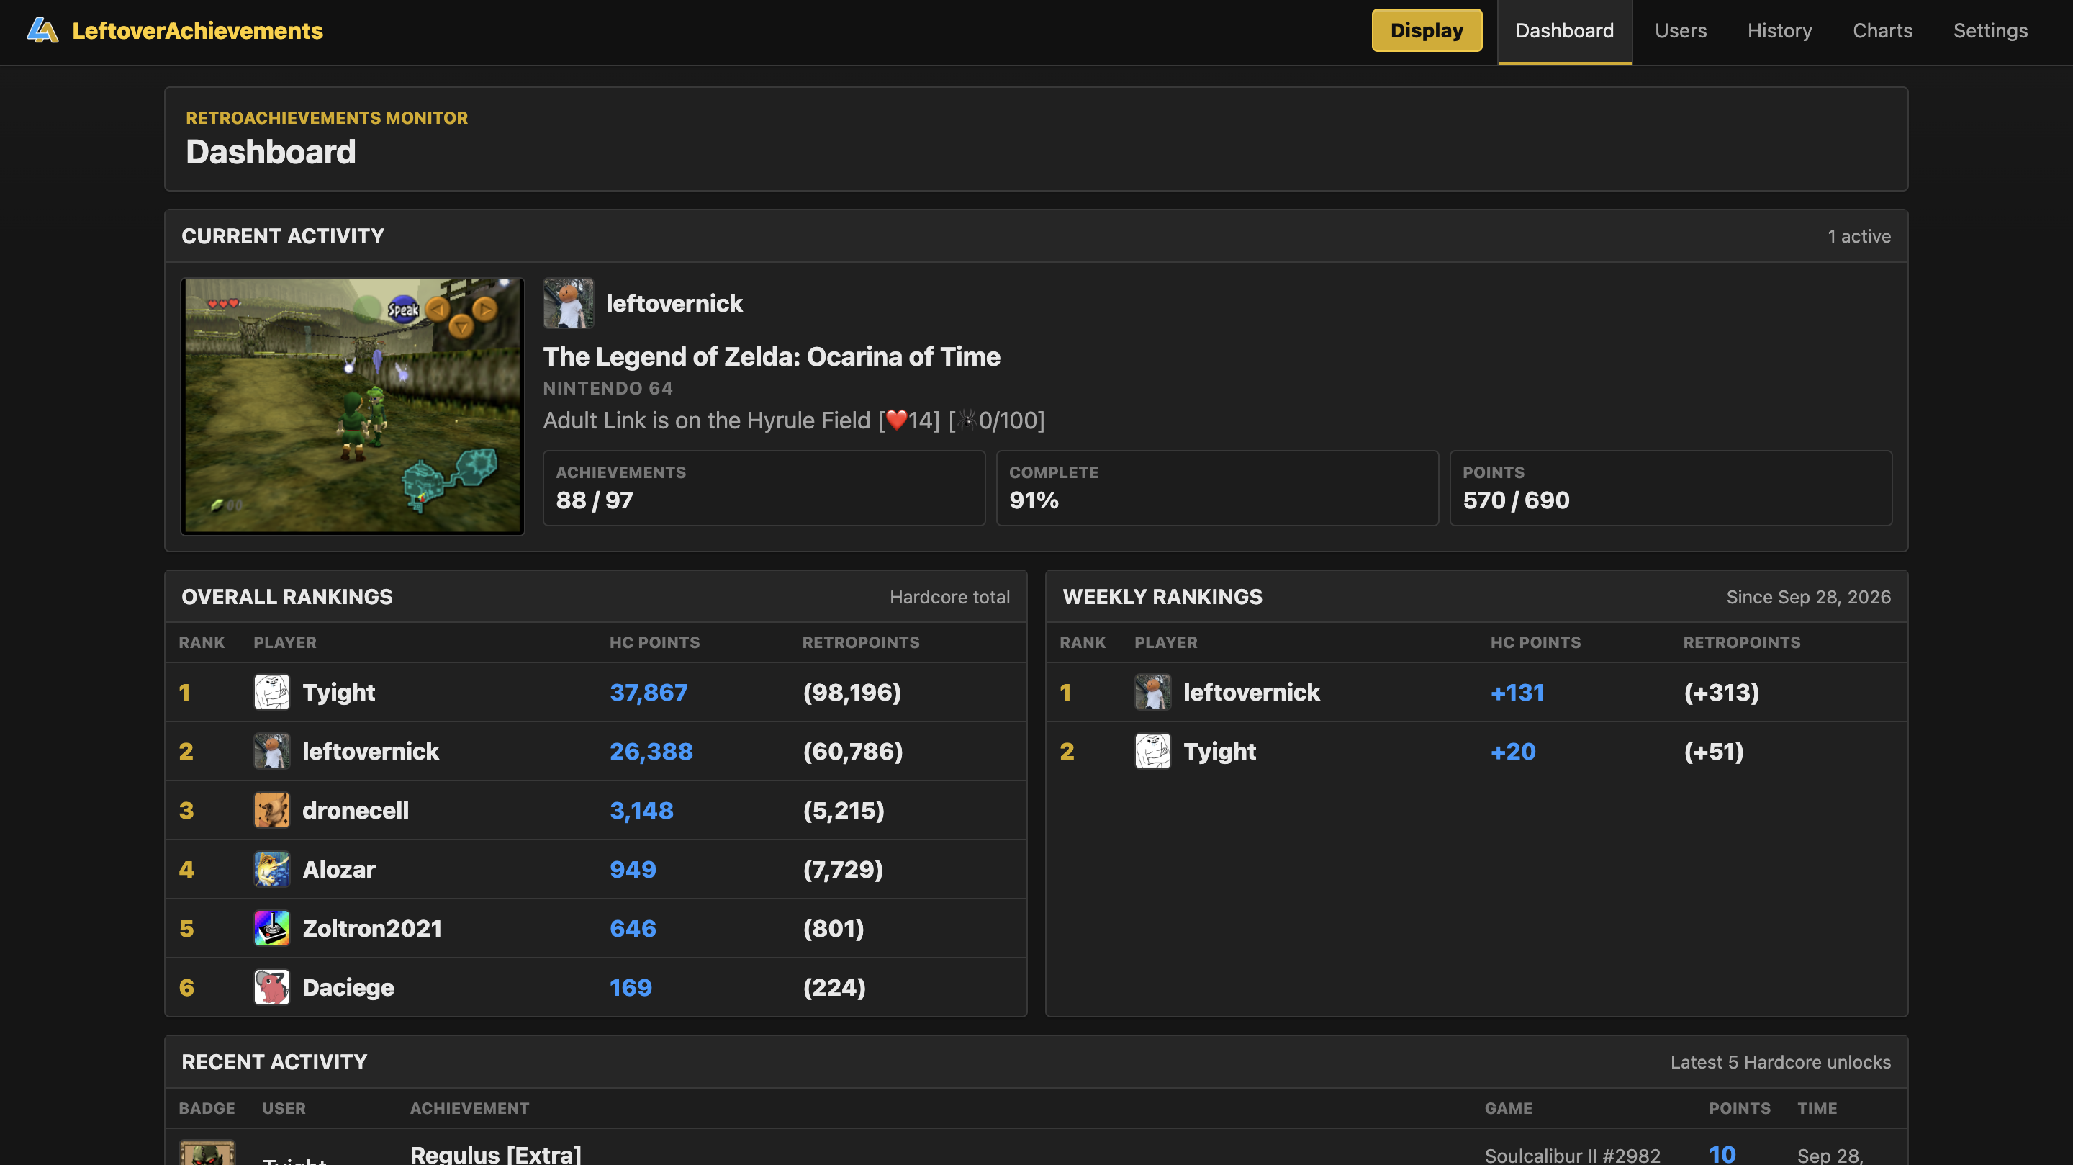
Task: Click leftovernick's avatar in Overall Rankings
Action: [272, 750]
